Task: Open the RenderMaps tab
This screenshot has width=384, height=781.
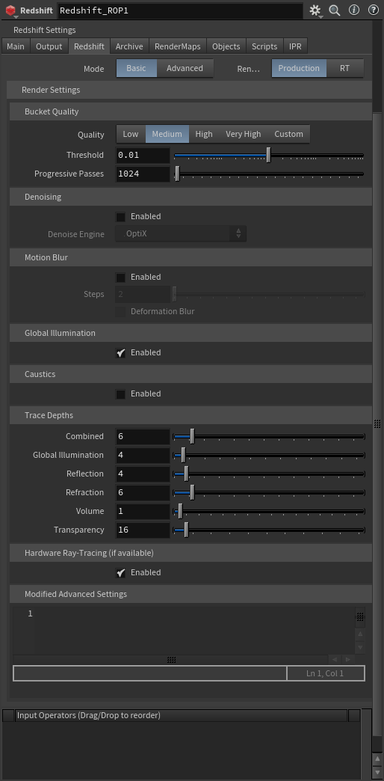Action: pos(178,46)
